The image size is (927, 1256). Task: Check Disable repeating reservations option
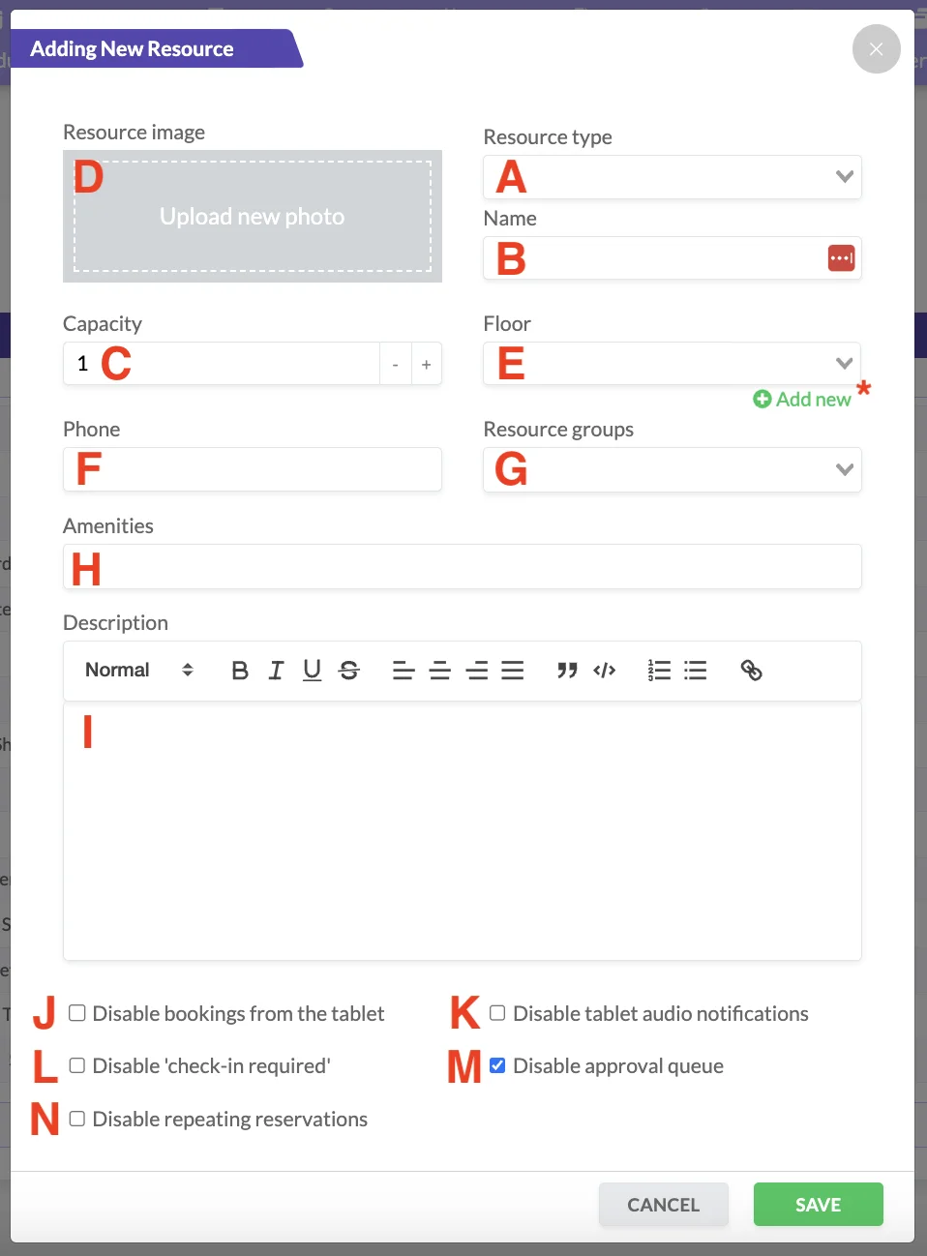pyautogui.click(x=77, y=1119)
